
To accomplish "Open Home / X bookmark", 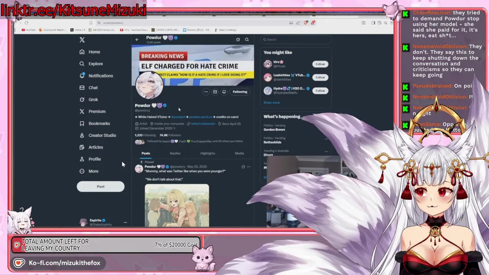I will (x=78, y=30).
